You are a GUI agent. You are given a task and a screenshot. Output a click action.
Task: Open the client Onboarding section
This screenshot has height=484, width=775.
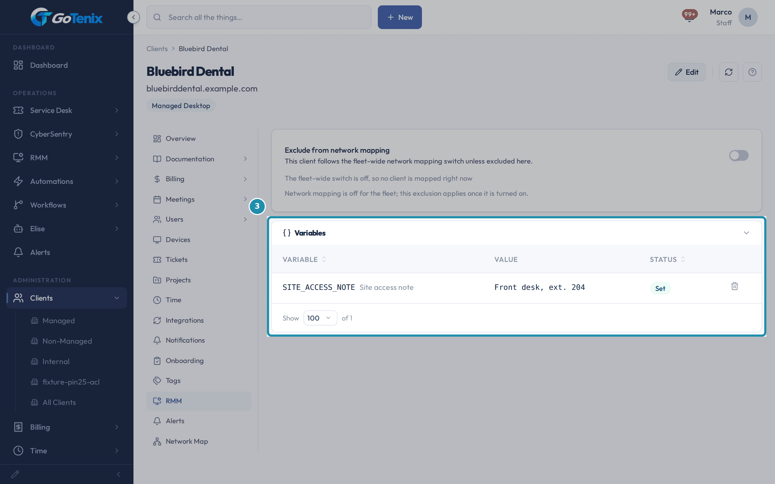[x=199, y=361]
